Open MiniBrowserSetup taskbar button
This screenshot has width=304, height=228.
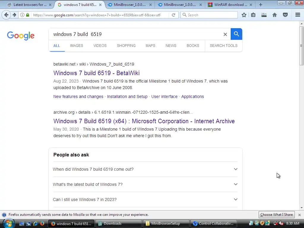(x=166, y=224)
